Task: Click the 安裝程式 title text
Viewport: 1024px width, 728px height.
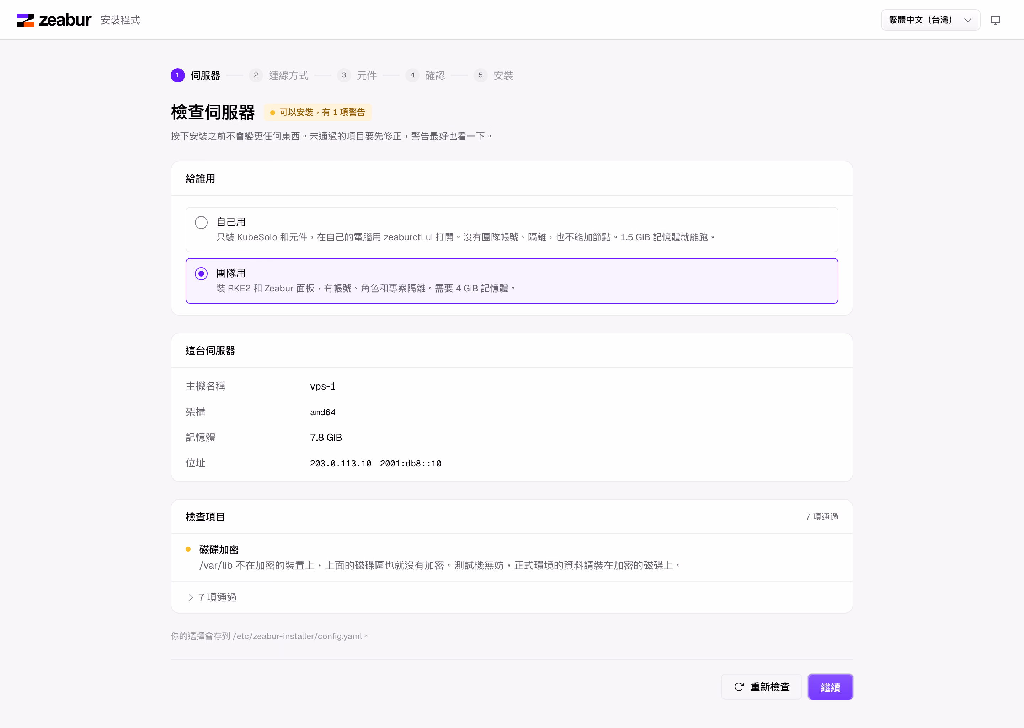Action: 120,20
